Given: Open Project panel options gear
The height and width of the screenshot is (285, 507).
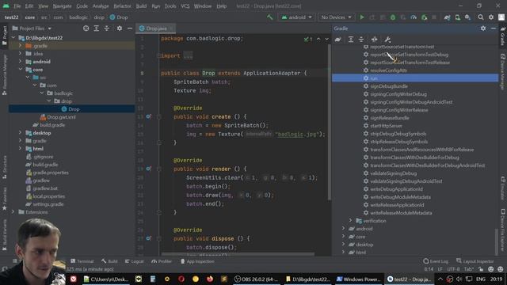Looking at the screenshot, I should pyautogui.click(x=120, y=28).
